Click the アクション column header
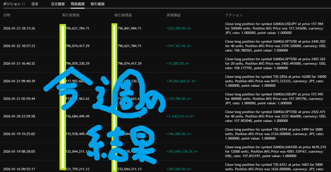Image resolution: width=331 pixels, height=172 pixels. pyautogui.click(x=234, y=15)
